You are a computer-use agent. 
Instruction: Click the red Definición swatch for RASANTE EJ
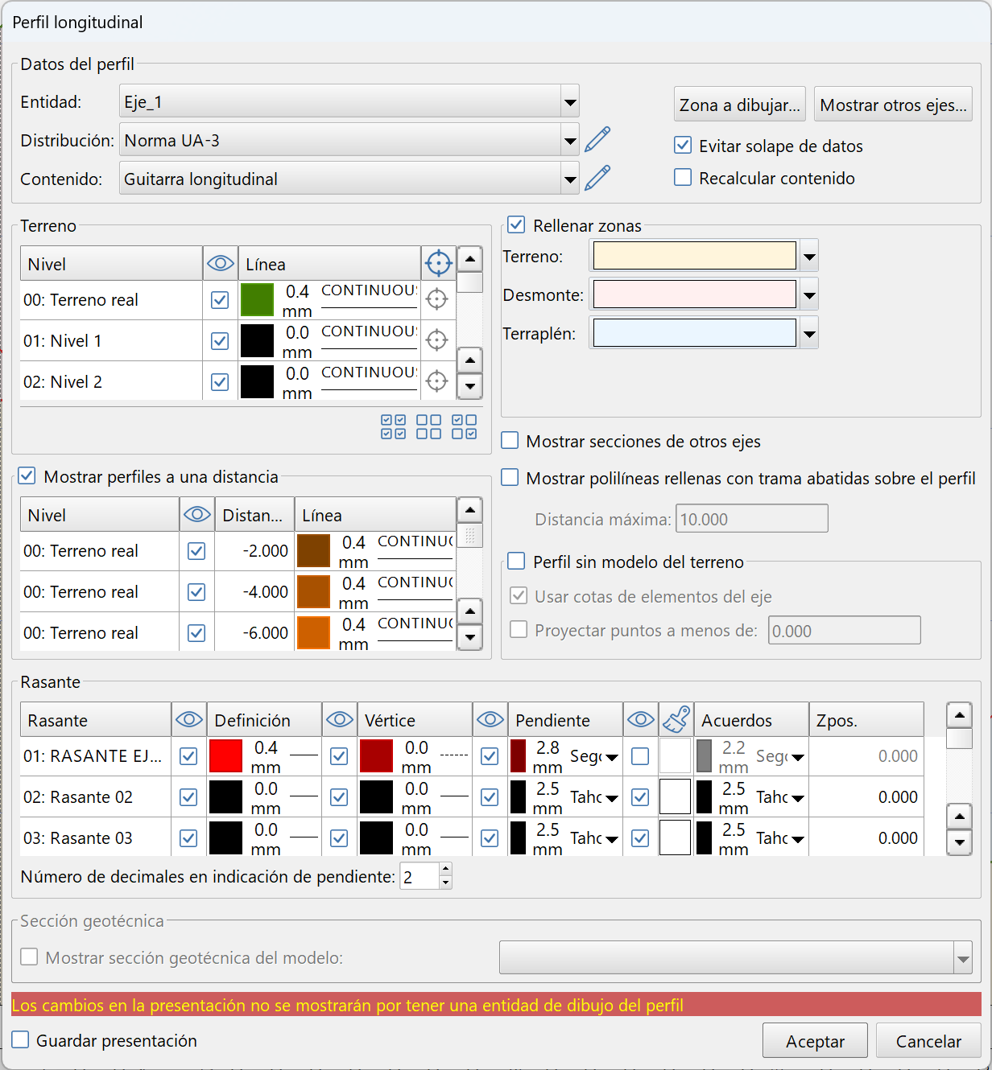coord(225,756)
